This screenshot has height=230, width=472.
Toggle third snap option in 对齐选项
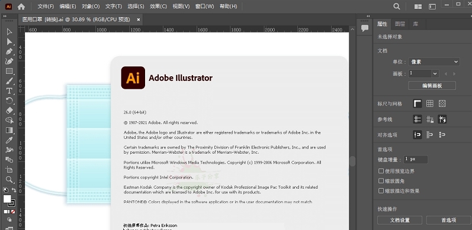coord(442,135)
